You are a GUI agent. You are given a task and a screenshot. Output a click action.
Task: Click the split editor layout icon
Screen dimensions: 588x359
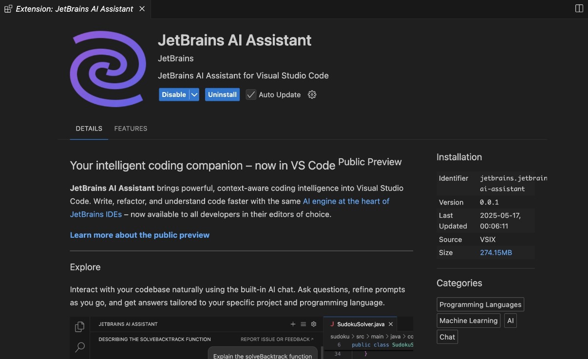[579, 9]
